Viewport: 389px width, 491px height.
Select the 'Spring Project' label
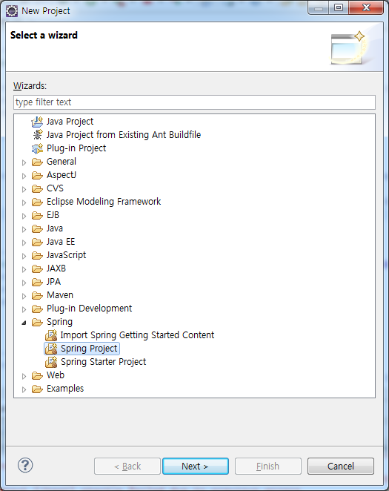[x=89, y=349]
